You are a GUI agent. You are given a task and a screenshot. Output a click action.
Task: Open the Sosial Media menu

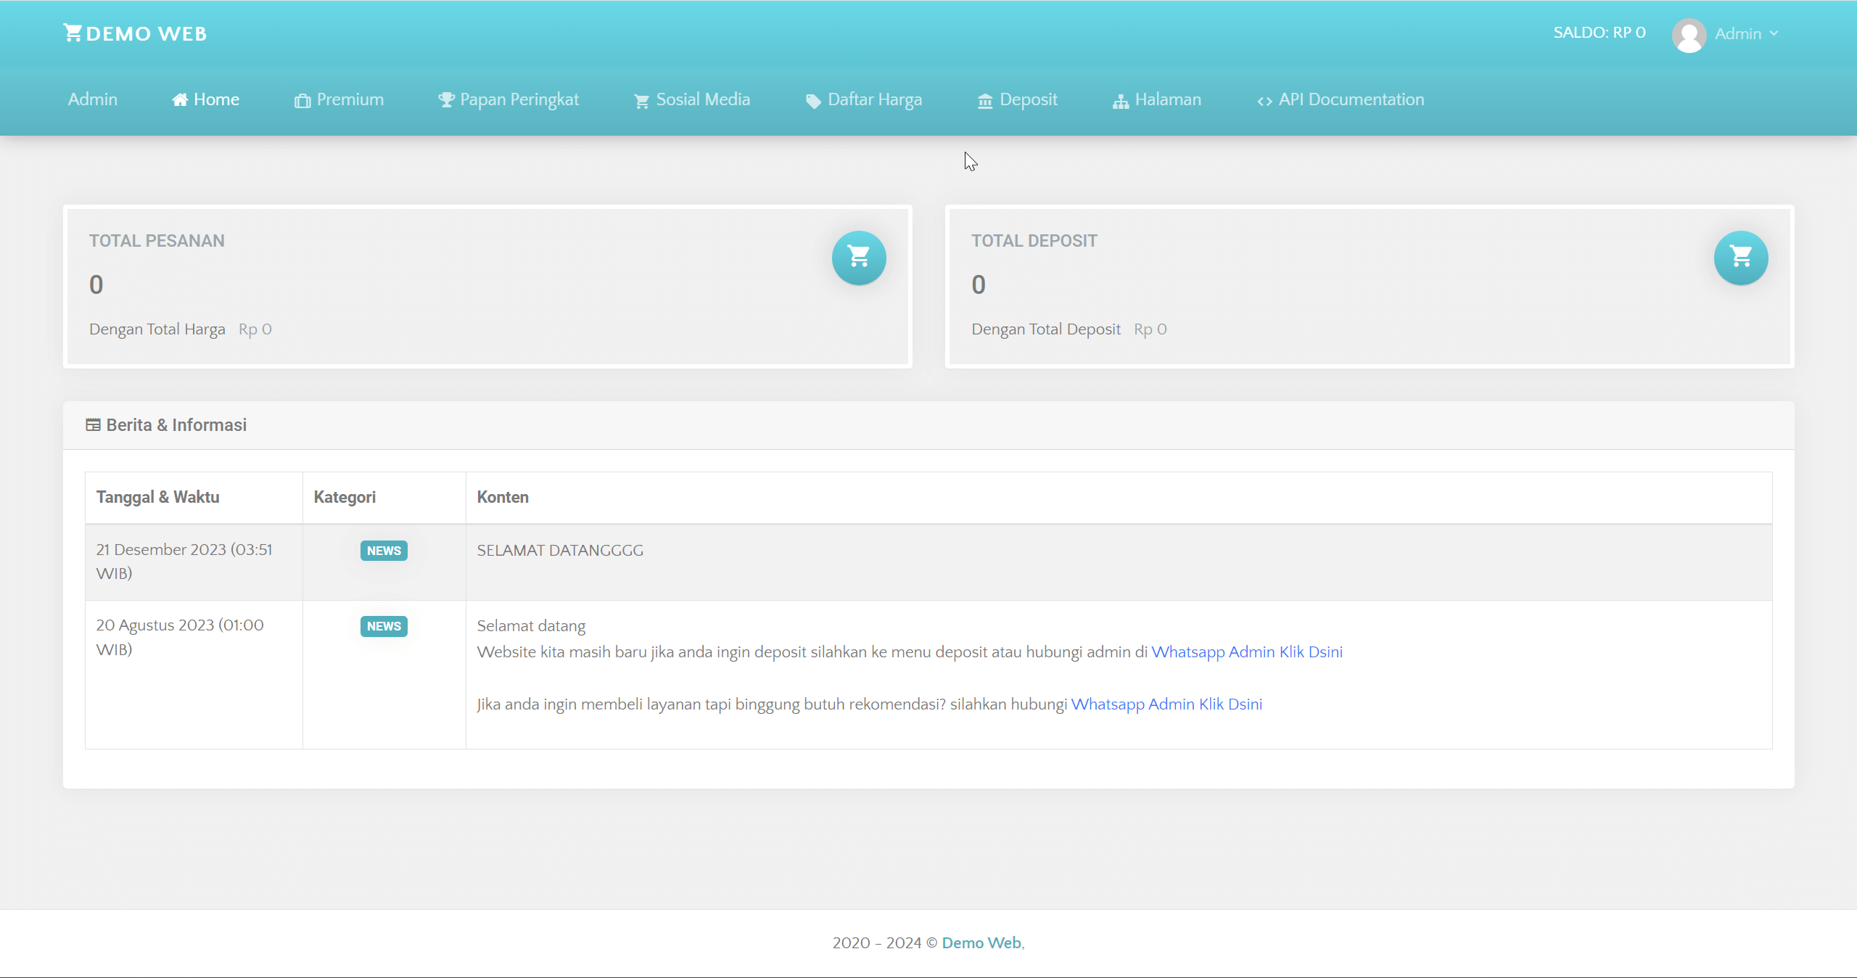(702, 99)
